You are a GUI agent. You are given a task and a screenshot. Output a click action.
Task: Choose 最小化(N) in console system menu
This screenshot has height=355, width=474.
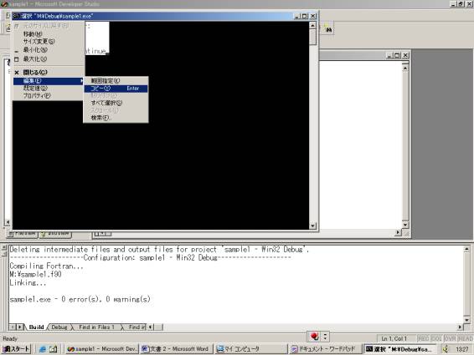[49, 50]
